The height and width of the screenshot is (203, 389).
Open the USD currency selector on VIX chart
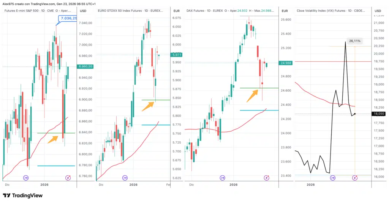click(378, 11)
